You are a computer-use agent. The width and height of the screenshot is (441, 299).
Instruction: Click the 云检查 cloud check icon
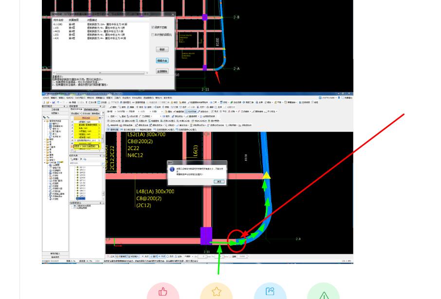point(102,102)
